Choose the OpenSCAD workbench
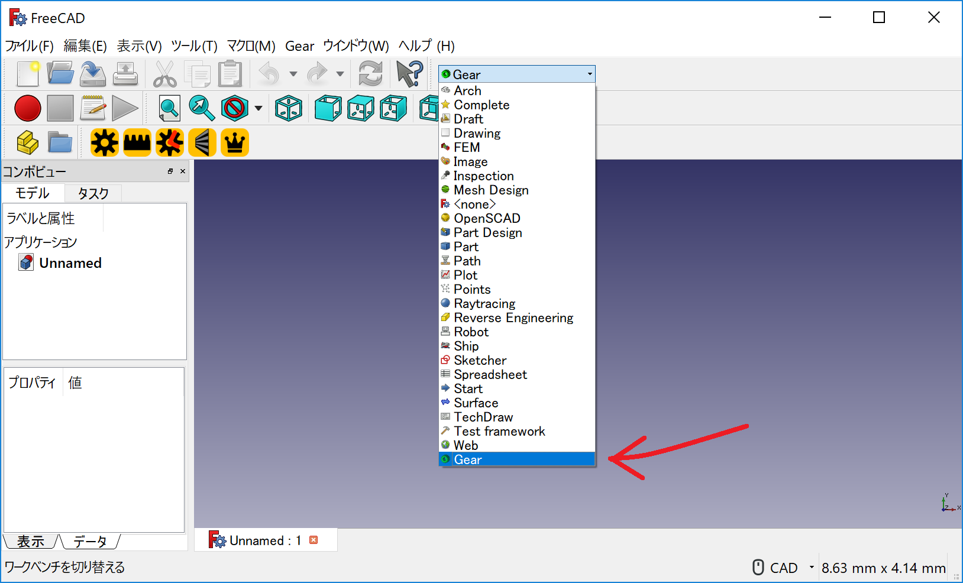 tap(516, 218)
